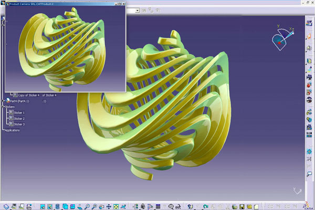Toggle the Hide/Show swap visible space icon
This screenshot has height=210, width=315.
coord(43,206)
